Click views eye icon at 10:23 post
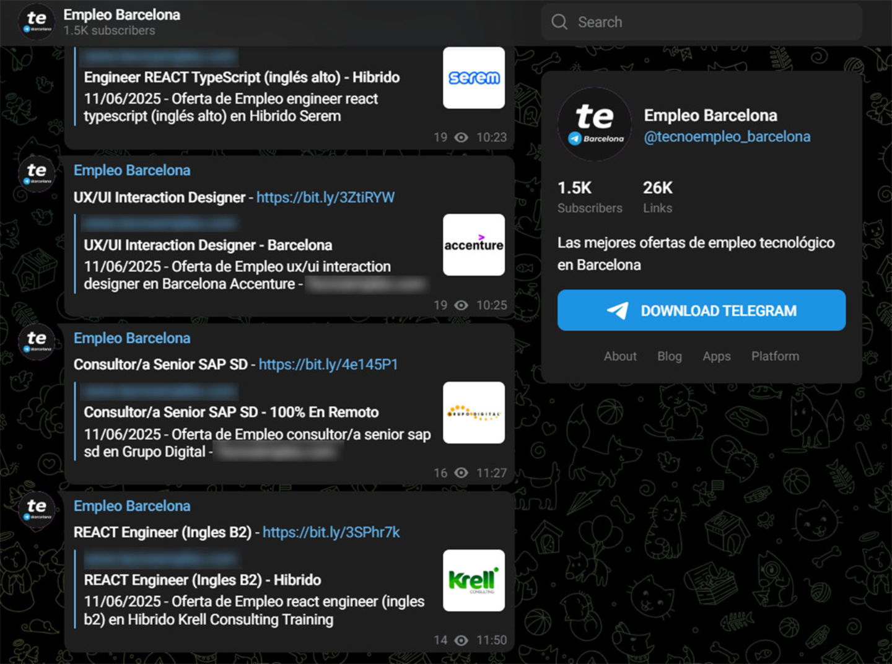Viewport: 892px width, 664px height. (461, 138)
